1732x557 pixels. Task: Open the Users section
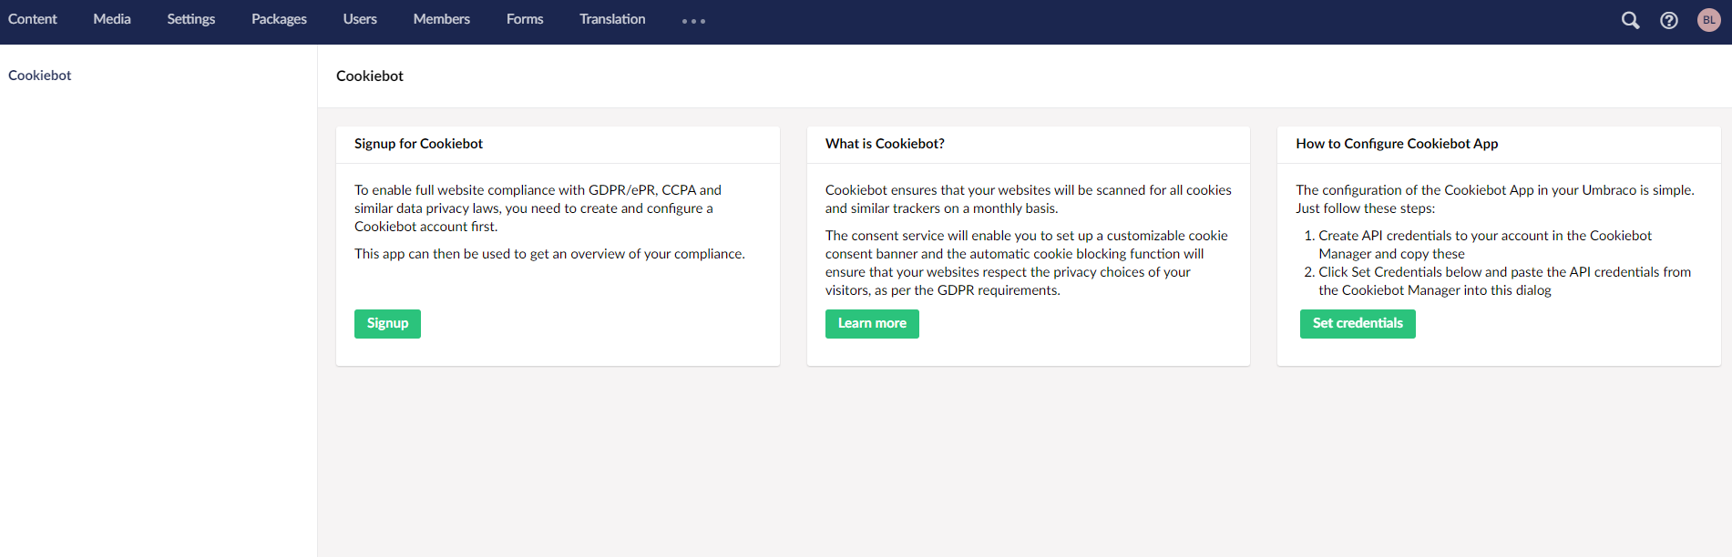point(360,19)
